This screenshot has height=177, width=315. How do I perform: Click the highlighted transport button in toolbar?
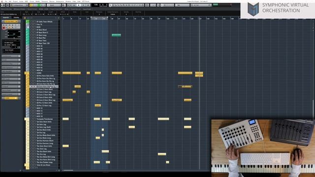pos(79,5)
